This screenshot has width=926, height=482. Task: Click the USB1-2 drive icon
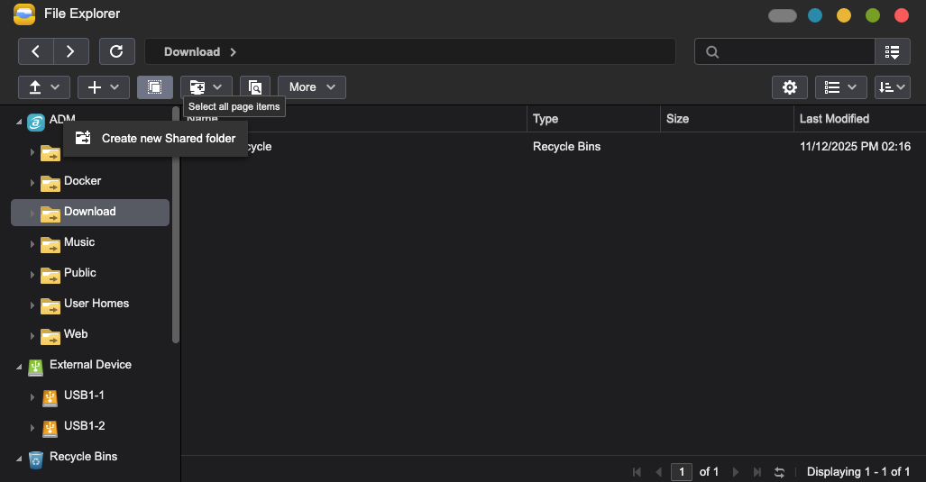point(50,429)
